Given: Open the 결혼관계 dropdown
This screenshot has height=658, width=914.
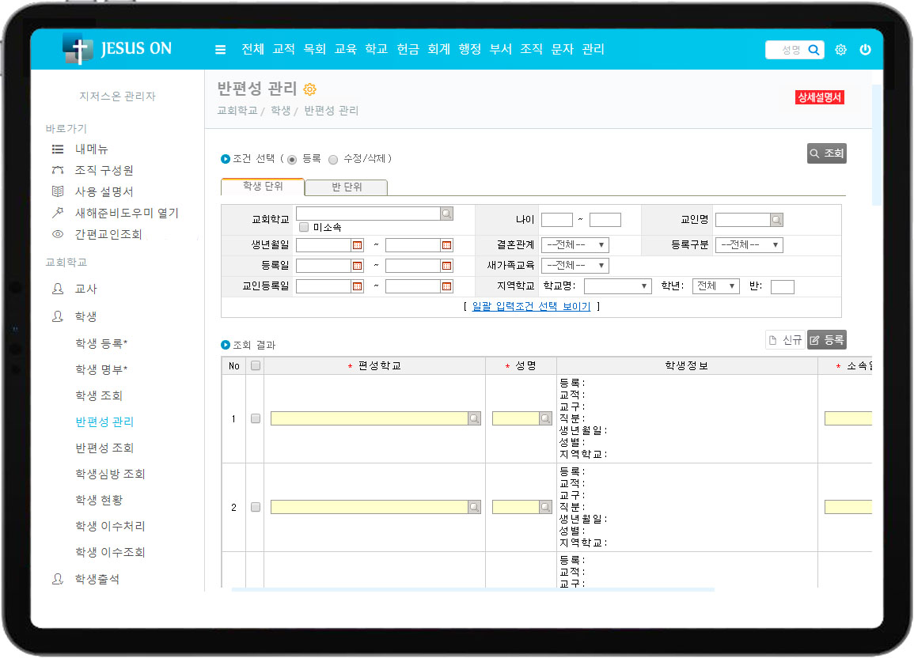Looking at the screenshot, I should [575, 245].
